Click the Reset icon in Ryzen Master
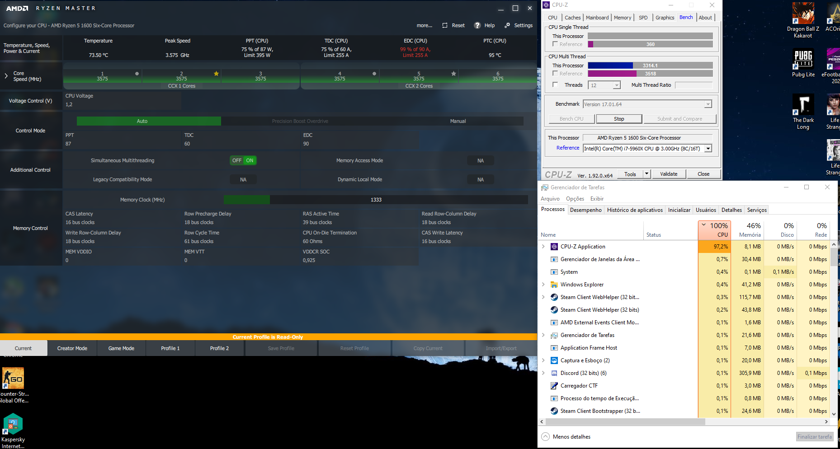This screenshot has width=840, height=449. click(445, 25)
